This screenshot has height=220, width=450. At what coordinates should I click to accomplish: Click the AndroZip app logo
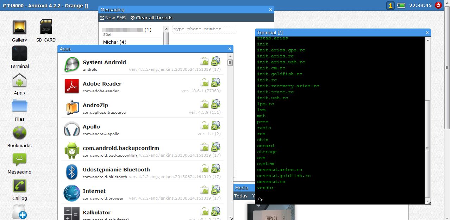pyautogui.click(x=72, y=107)
